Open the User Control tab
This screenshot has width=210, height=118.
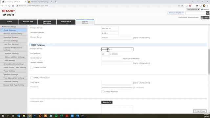coord(66,22)
